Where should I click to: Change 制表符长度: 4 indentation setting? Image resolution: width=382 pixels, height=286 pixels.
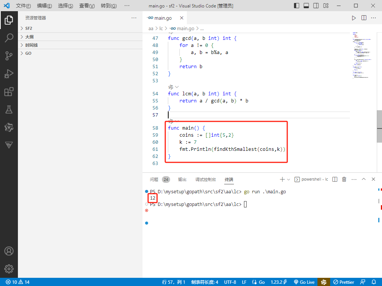[205, 282]
